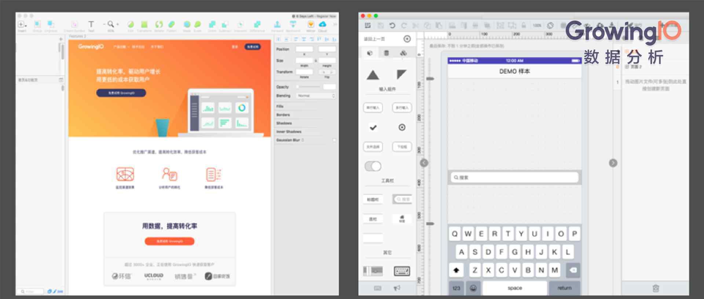This screenshot has width=704, height=299.
Task: Add a page with the plus icon
Action: coord(61,39)
